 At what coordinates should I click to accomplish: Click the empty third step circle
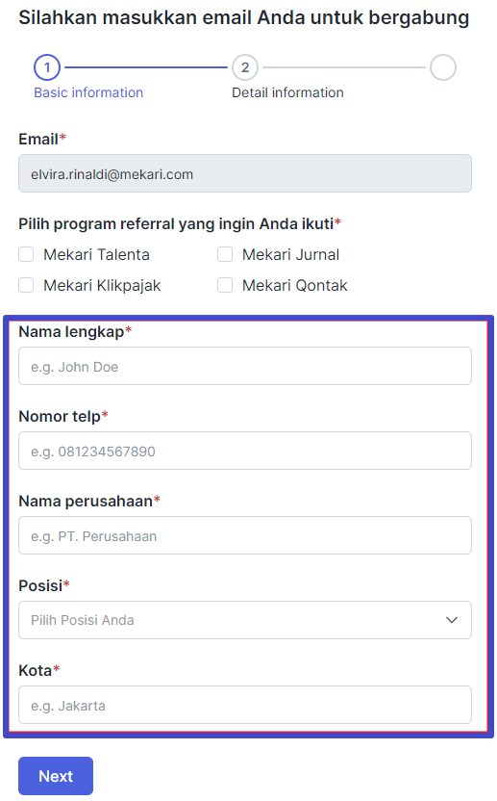pyautogui.click(x=443, y=67)
